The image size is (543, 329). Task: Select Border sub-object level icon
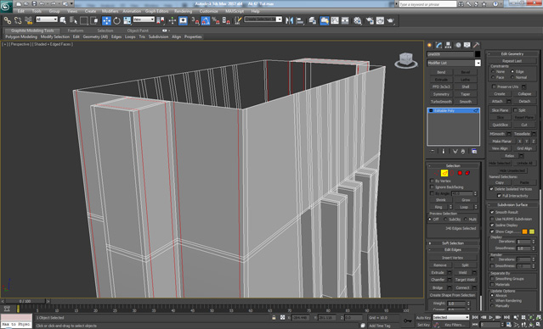[x=452, y=173]
